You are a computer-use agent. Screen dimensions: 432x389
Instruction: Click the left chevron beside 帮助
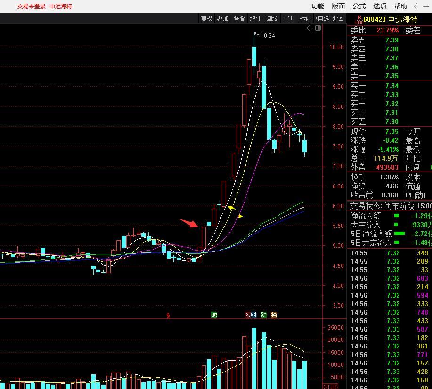[x=416, y=6]
